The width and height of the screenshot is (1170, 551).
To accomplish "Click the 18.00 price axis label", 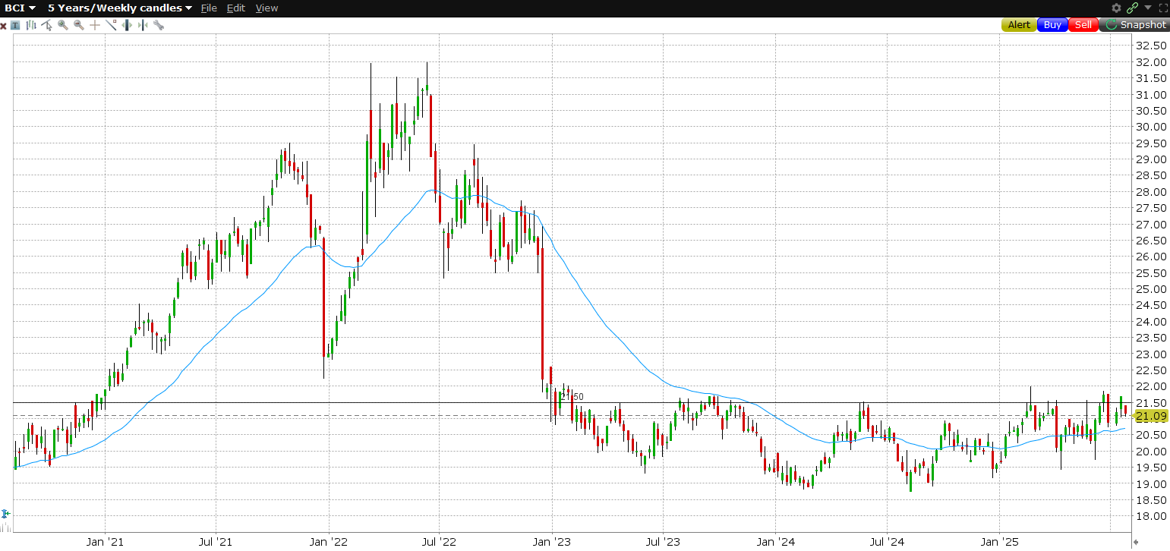I will pyautogui.click(x=1150, y=516).
